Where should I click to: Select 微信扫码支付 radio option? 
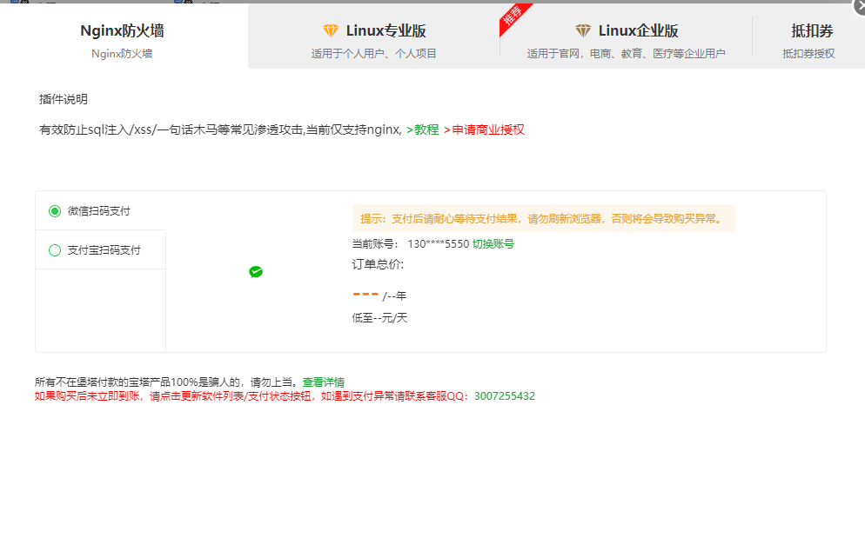coord(55,211)
